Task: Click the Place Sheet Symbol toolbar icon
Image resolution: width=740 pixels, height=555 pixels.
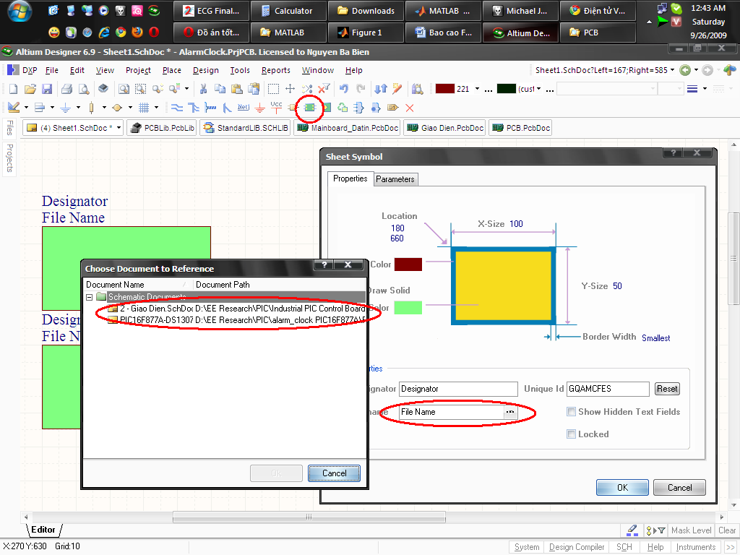Action: [x=310, y=108]
